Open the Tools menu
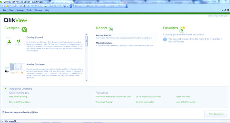Viewport: 230px width, 123px height. (29, 10)
